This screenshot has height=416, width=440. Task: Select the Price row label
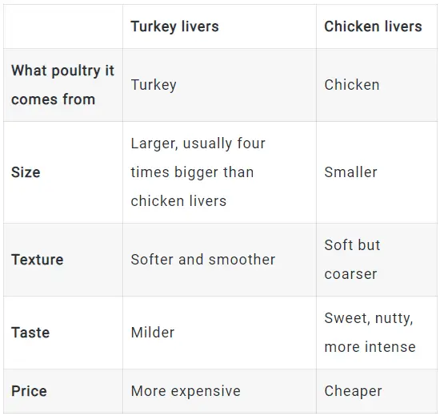click(x=29, y=391)
